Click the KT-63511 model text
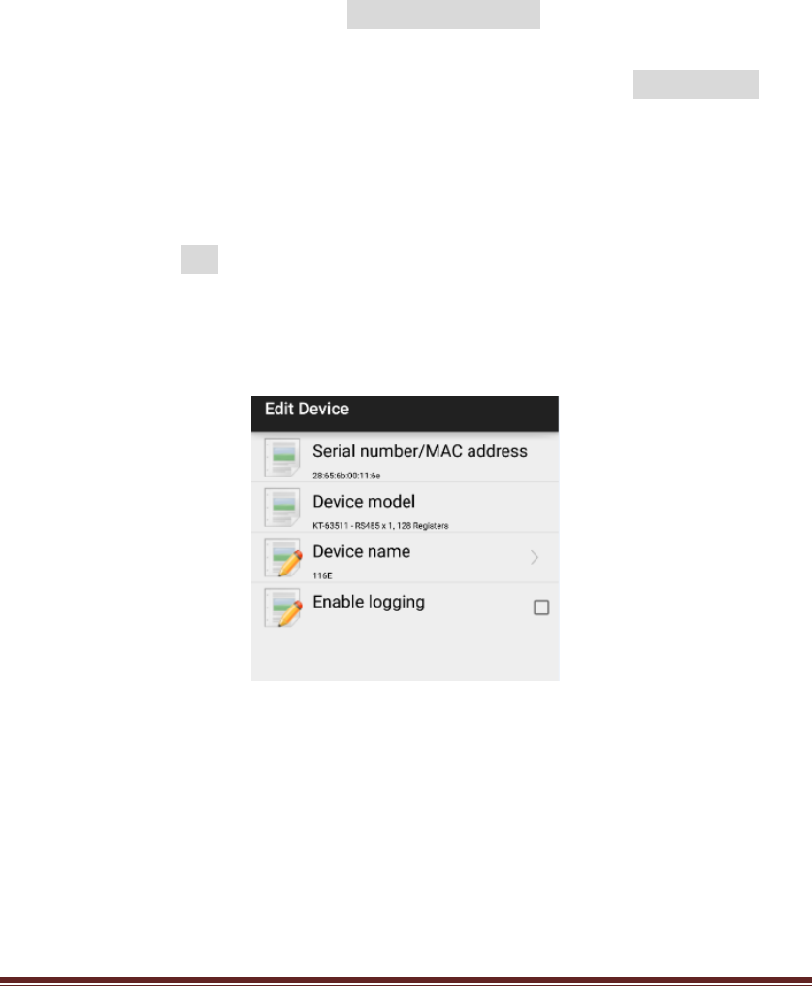The image size is (812, 986). [x=330, y=526]
